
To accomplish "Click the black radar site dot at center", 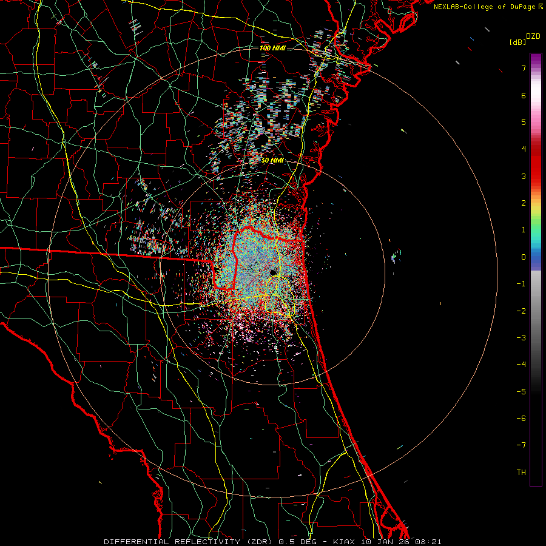I will point(274,272).
